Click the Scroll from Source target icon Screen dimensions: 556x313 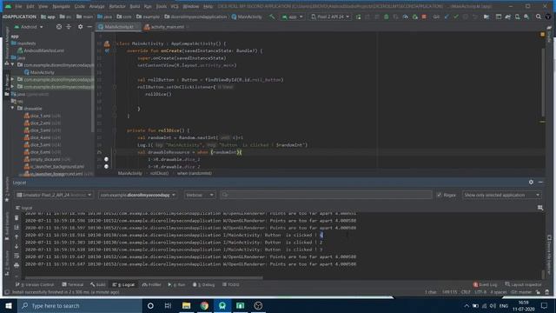tap(59, 27)
